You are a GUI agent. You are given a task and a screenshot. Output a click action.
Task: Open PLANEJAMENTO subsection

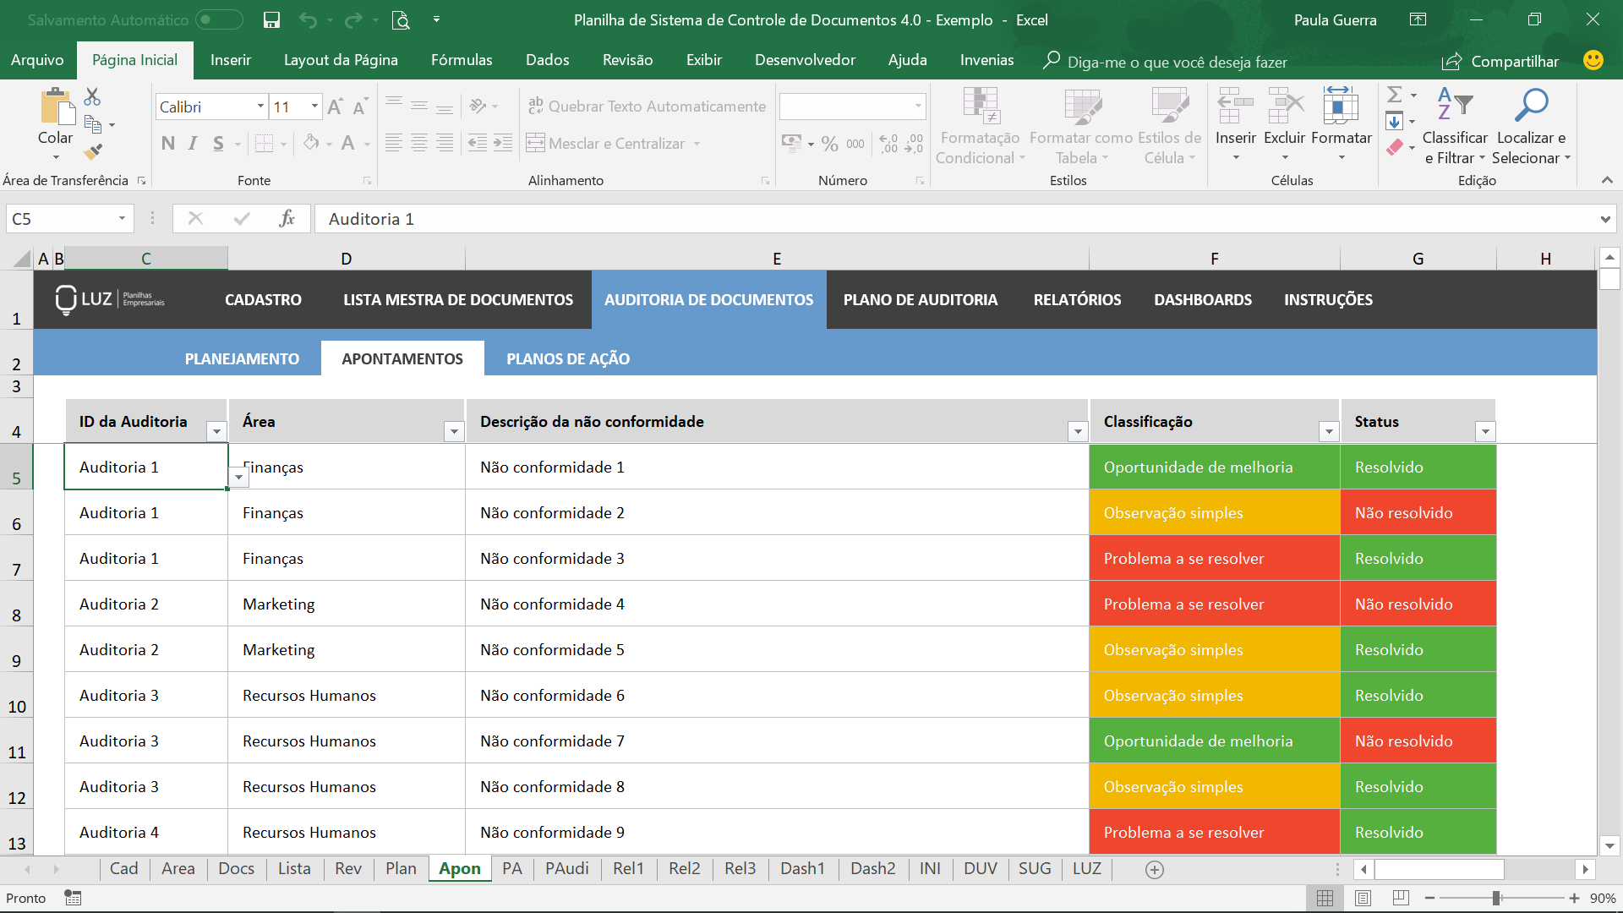242,358
